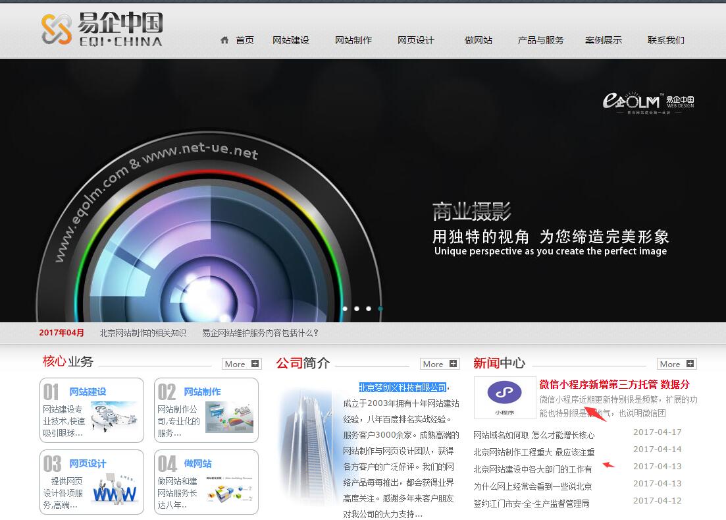Click the active teal carousel dot
This screenshot has width=726, height=520.
pos(380,308)
